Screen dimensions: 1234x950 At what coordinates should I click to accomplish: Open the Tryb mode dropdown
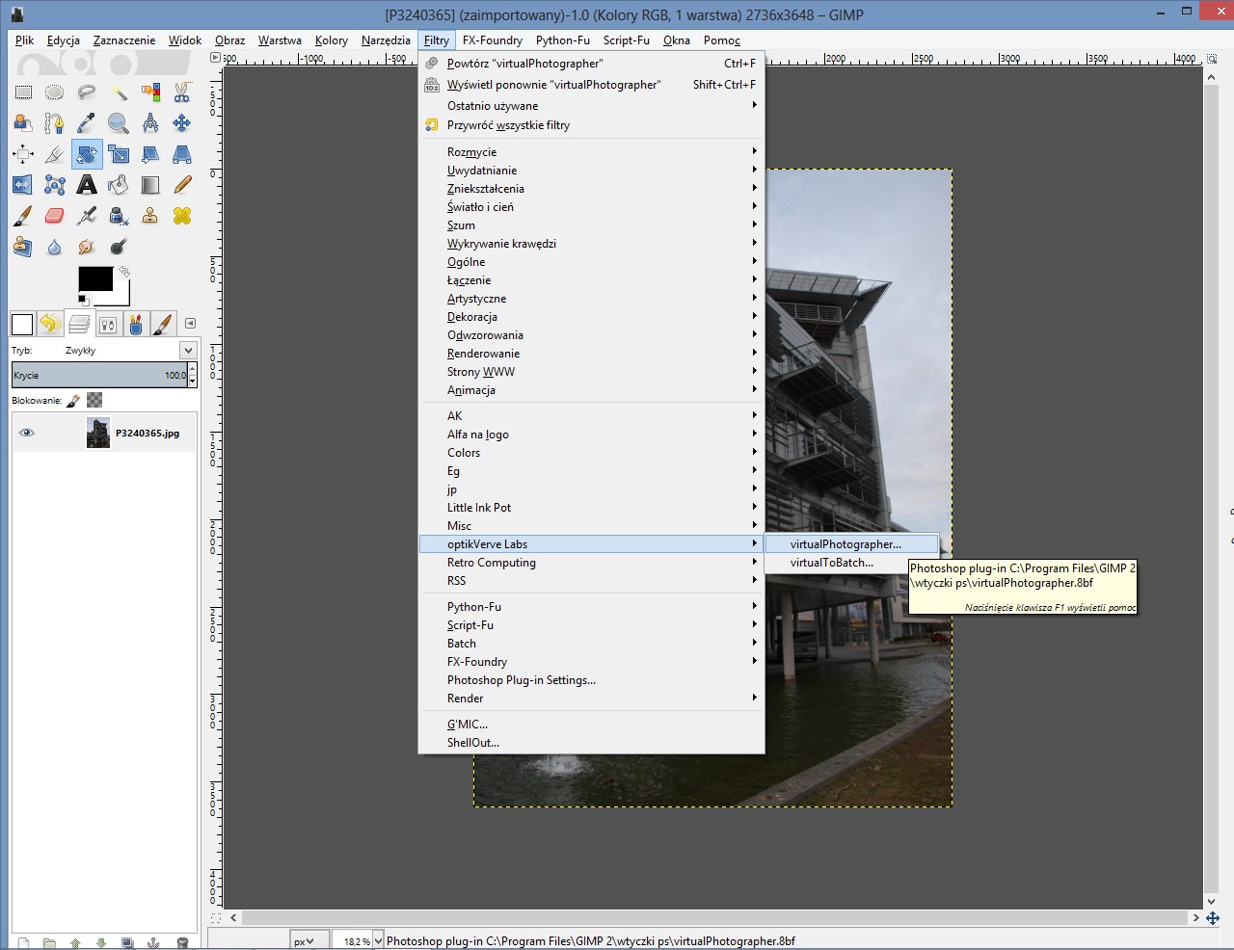[x=188, y=351]
